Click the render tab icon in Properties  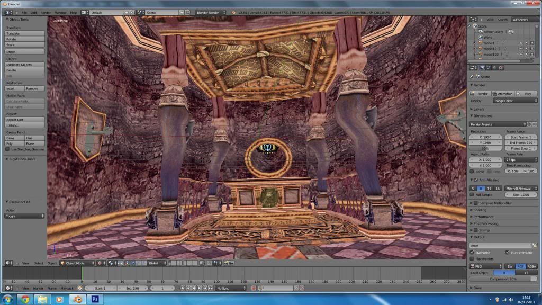pyautogui.click(x=482, y=68)
